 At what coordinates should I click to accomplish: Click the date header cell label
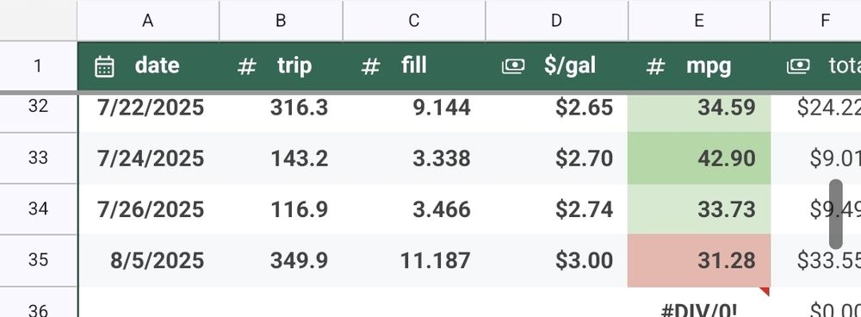click(157, 66)
